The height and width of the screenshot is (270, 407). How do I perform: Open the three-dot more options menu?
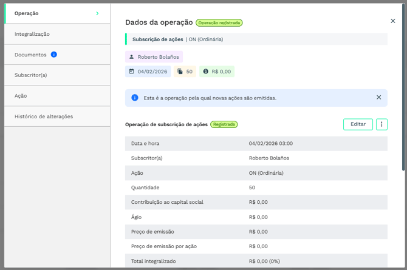click(x=381, y=124)
